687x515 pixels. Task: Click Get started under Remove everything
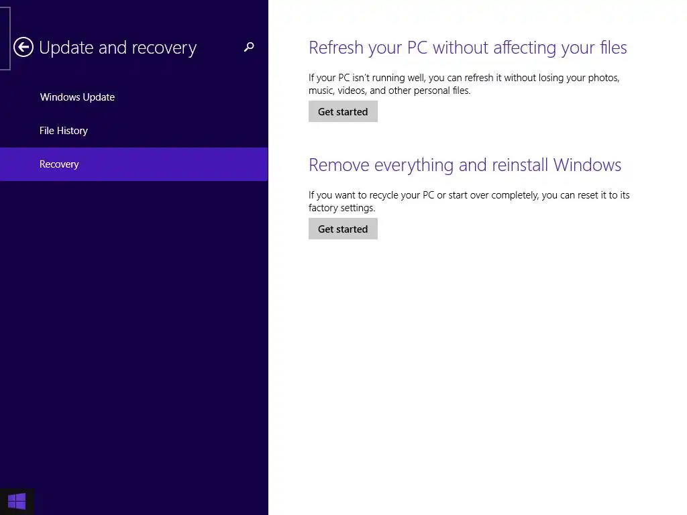point(343,229)
